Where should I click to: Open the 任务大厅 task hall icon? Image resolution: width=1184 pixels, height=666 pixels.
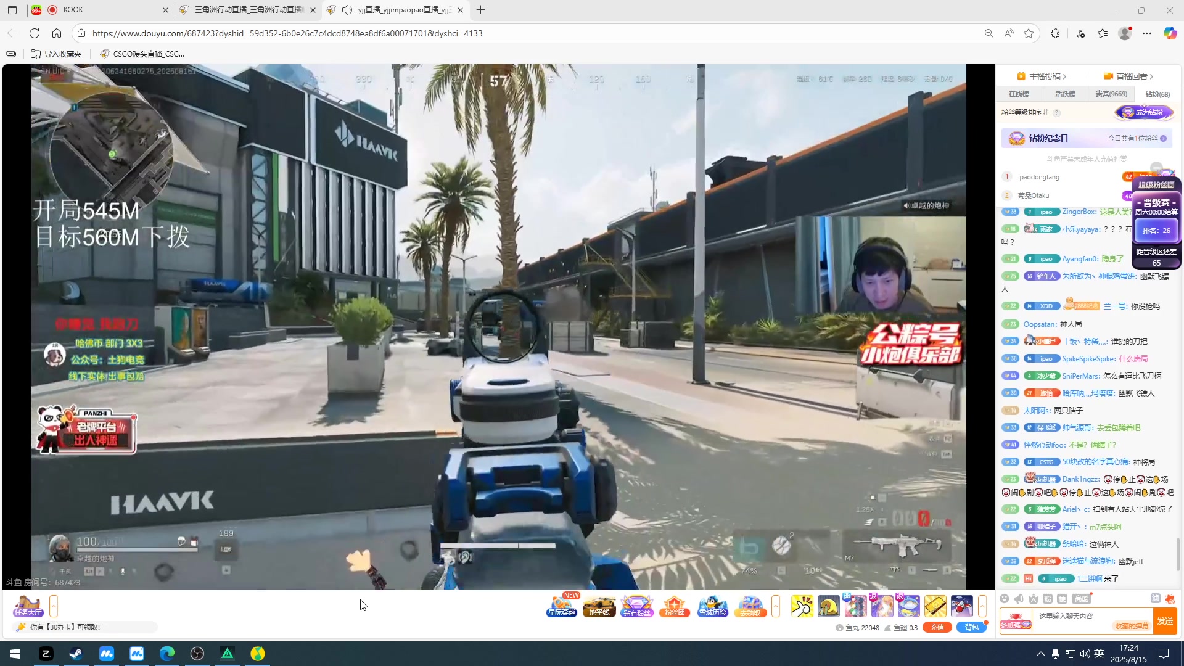pos(28,606)
